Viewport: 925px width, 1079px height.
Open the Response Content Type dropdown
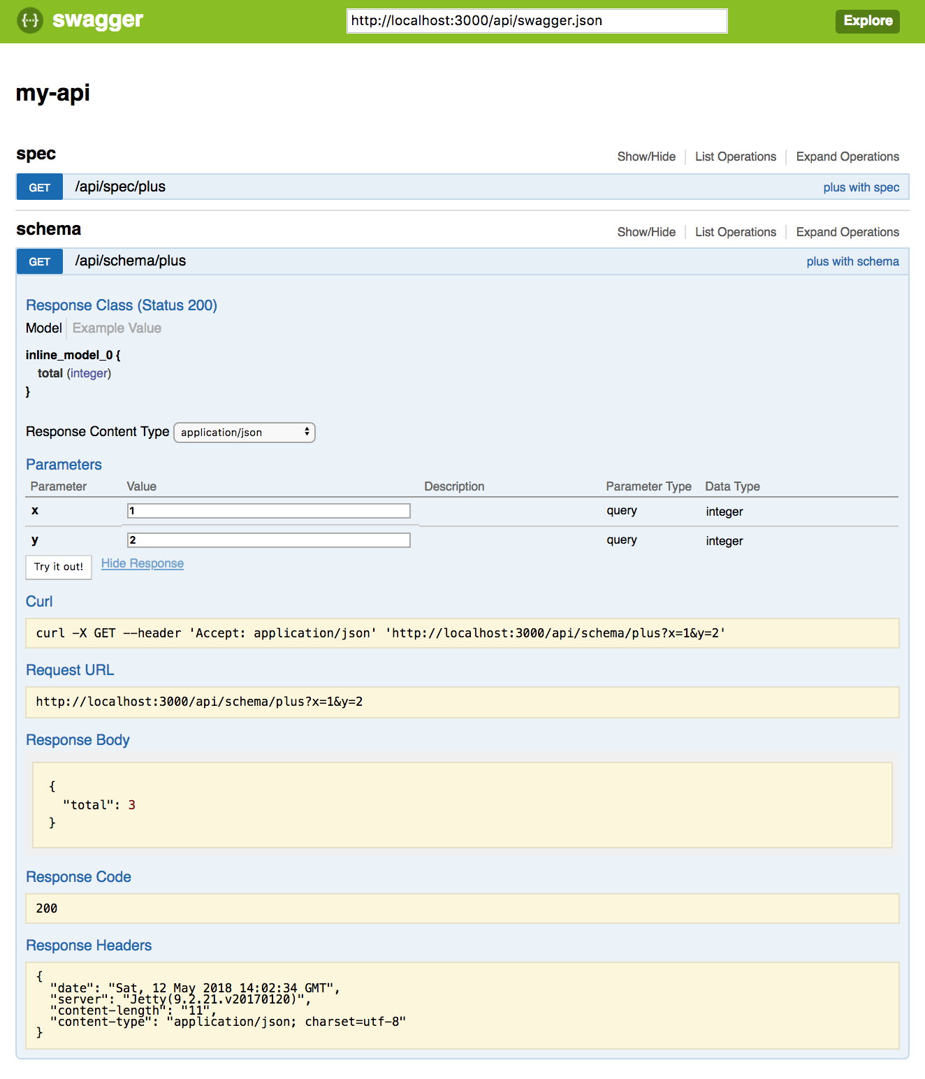[x=244, y=432]
